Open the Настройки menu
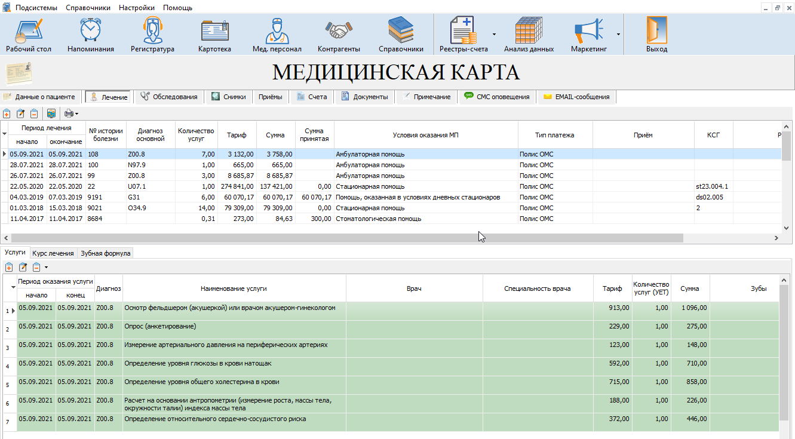This screenshot has height=439, width=795. point(137,8)
